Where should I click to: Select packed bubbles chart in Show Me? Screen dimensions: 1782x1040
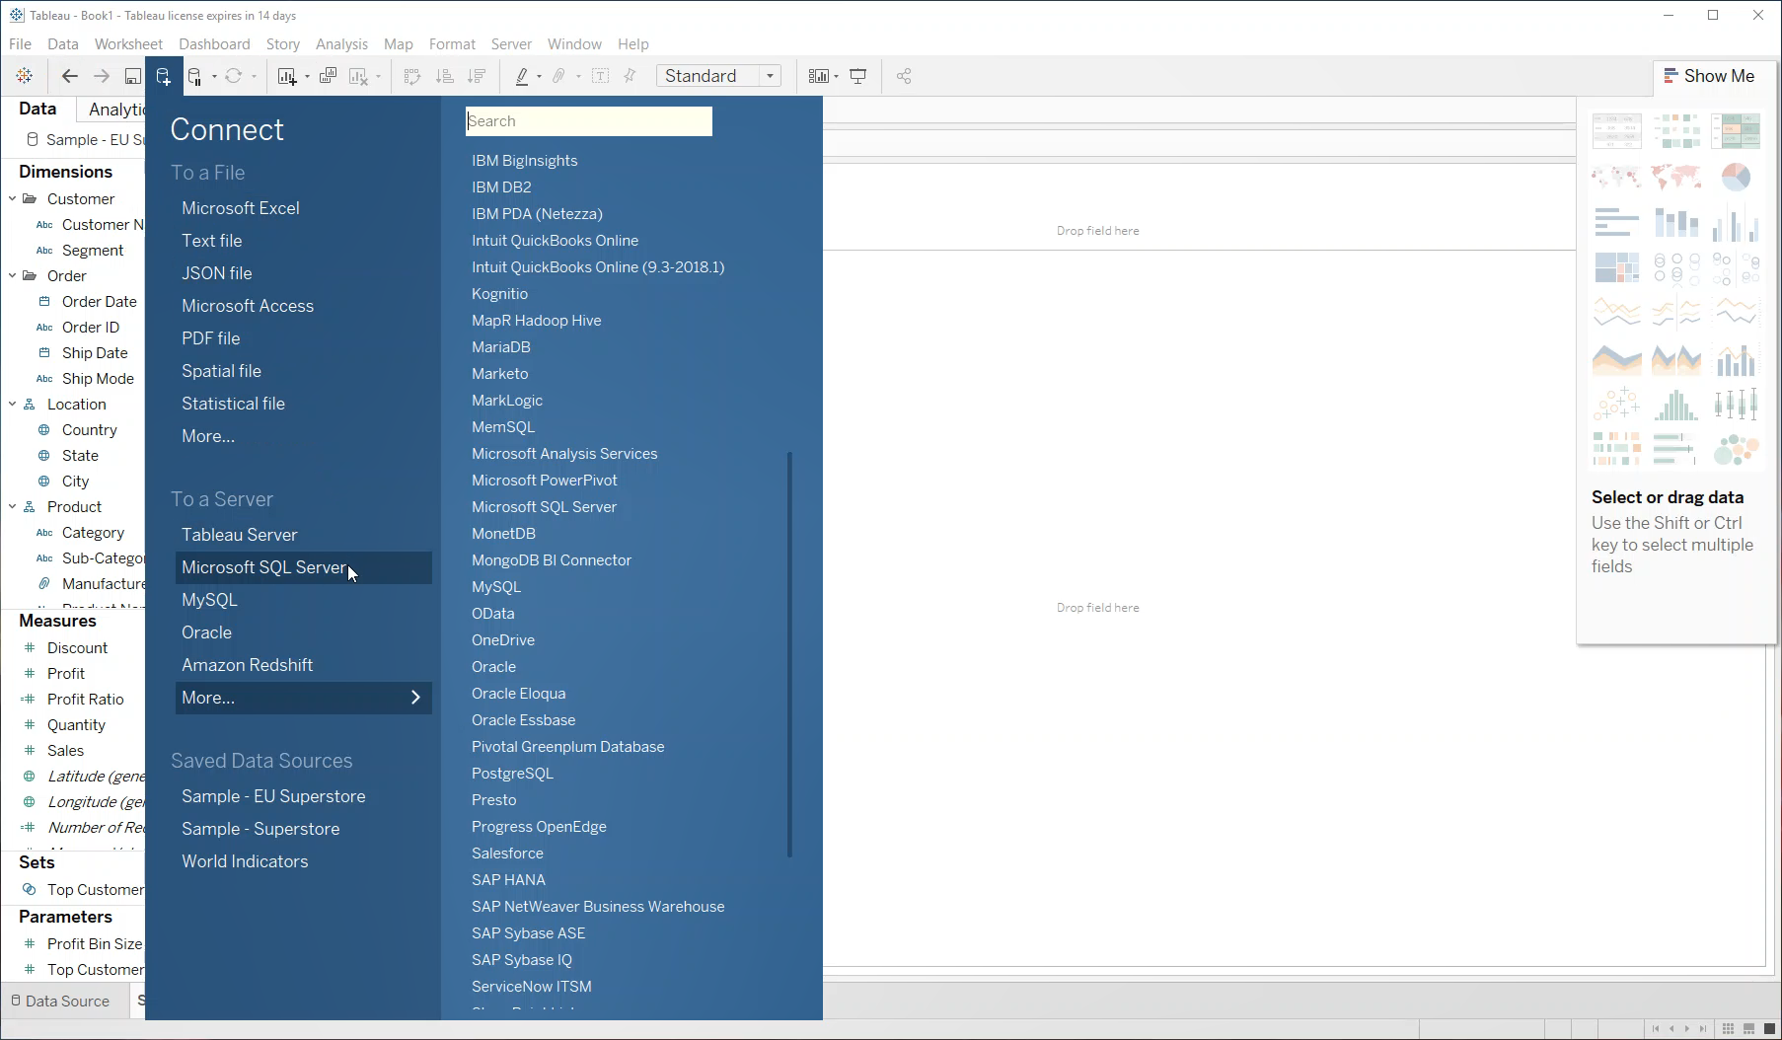pyautogui.click(x=1736, y=448)
